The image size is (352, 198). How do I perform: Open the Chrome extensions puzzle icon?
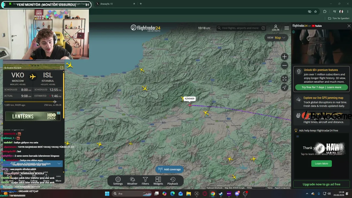325,12
